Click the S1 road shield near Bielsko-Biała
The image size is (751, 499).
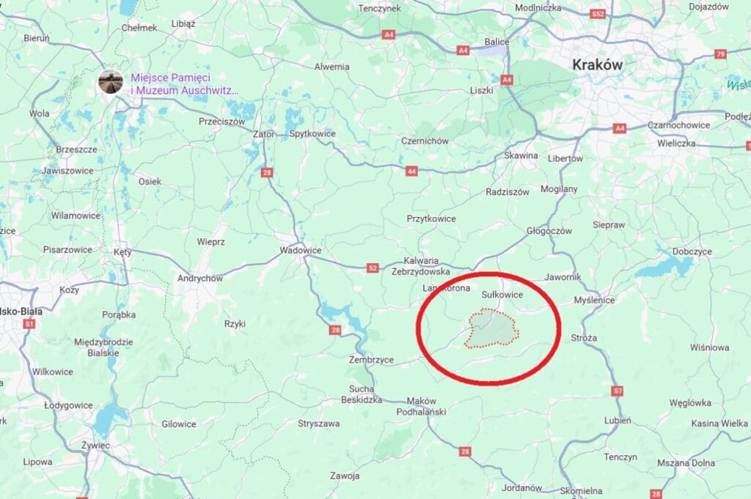(29, 324)
